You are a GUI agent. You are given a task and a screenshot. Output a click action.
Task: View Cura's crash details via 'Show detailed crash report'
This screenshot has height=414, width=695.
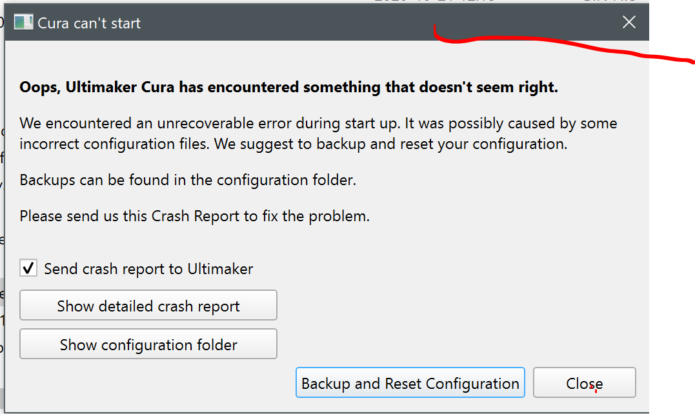(148, 305)
